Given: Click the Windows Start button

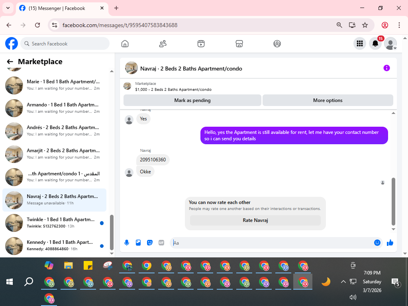Looking at the screenshot, I should pos(10,282).
